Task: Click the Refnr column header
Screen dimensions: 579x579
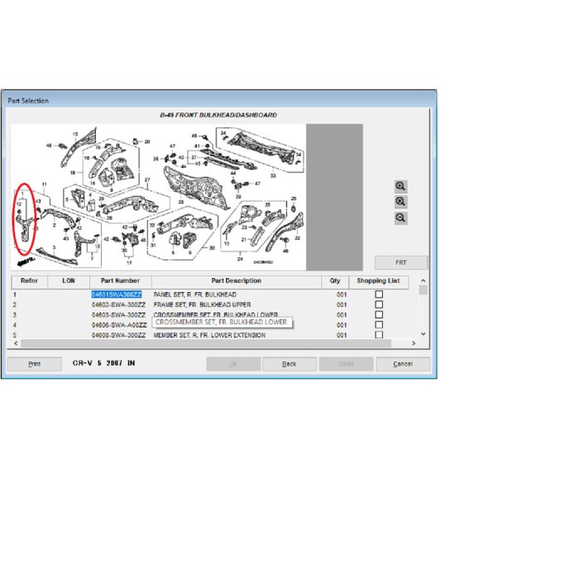Action: click(29, 281)
